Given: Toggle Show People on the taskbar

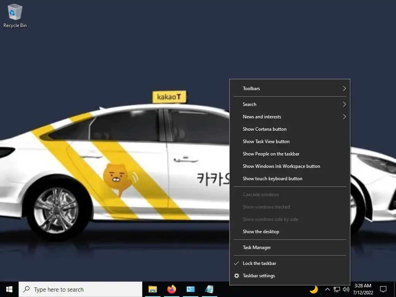Looking at the screenshot, I should 290,154.
